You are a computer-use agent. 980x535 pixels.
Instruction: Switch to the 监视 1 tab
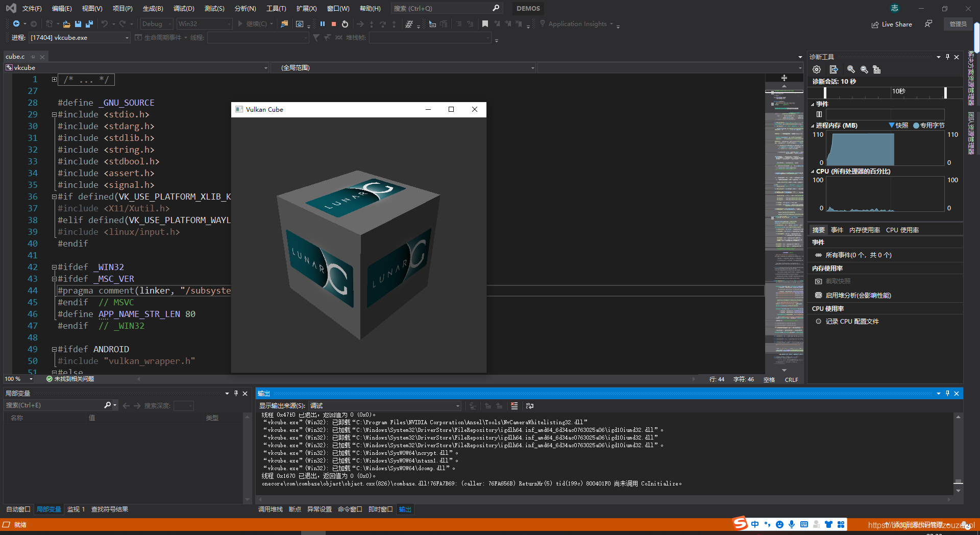(76, 509)
